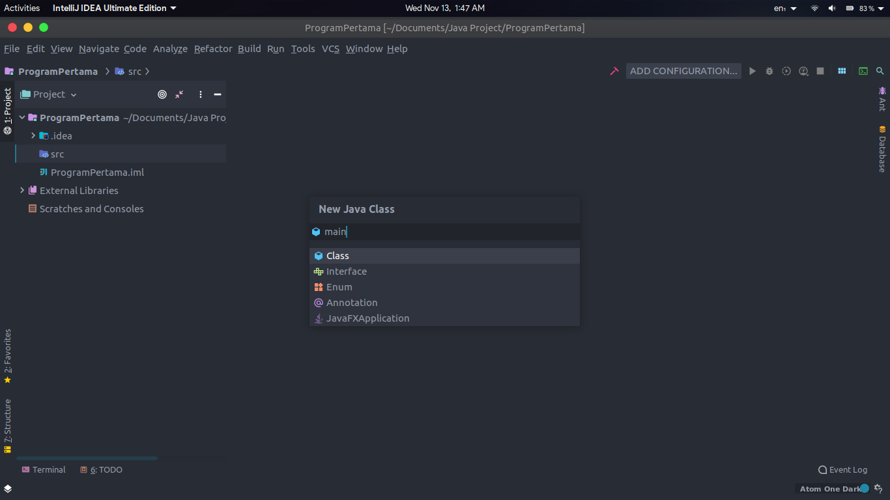
Task: Open the 2: Favorites tool window
Action: pyautogui.click(x=8, y=356)
